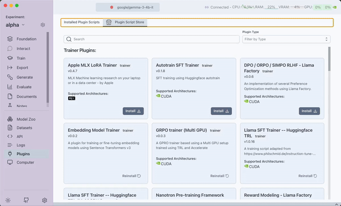Open the Filter by Type dropdown

click(x=286, y=39)
